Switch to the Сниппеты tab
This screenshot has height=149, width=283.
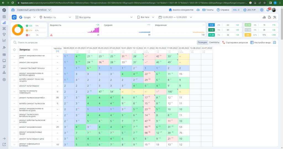pyautogui.click(x=214, y=42)
